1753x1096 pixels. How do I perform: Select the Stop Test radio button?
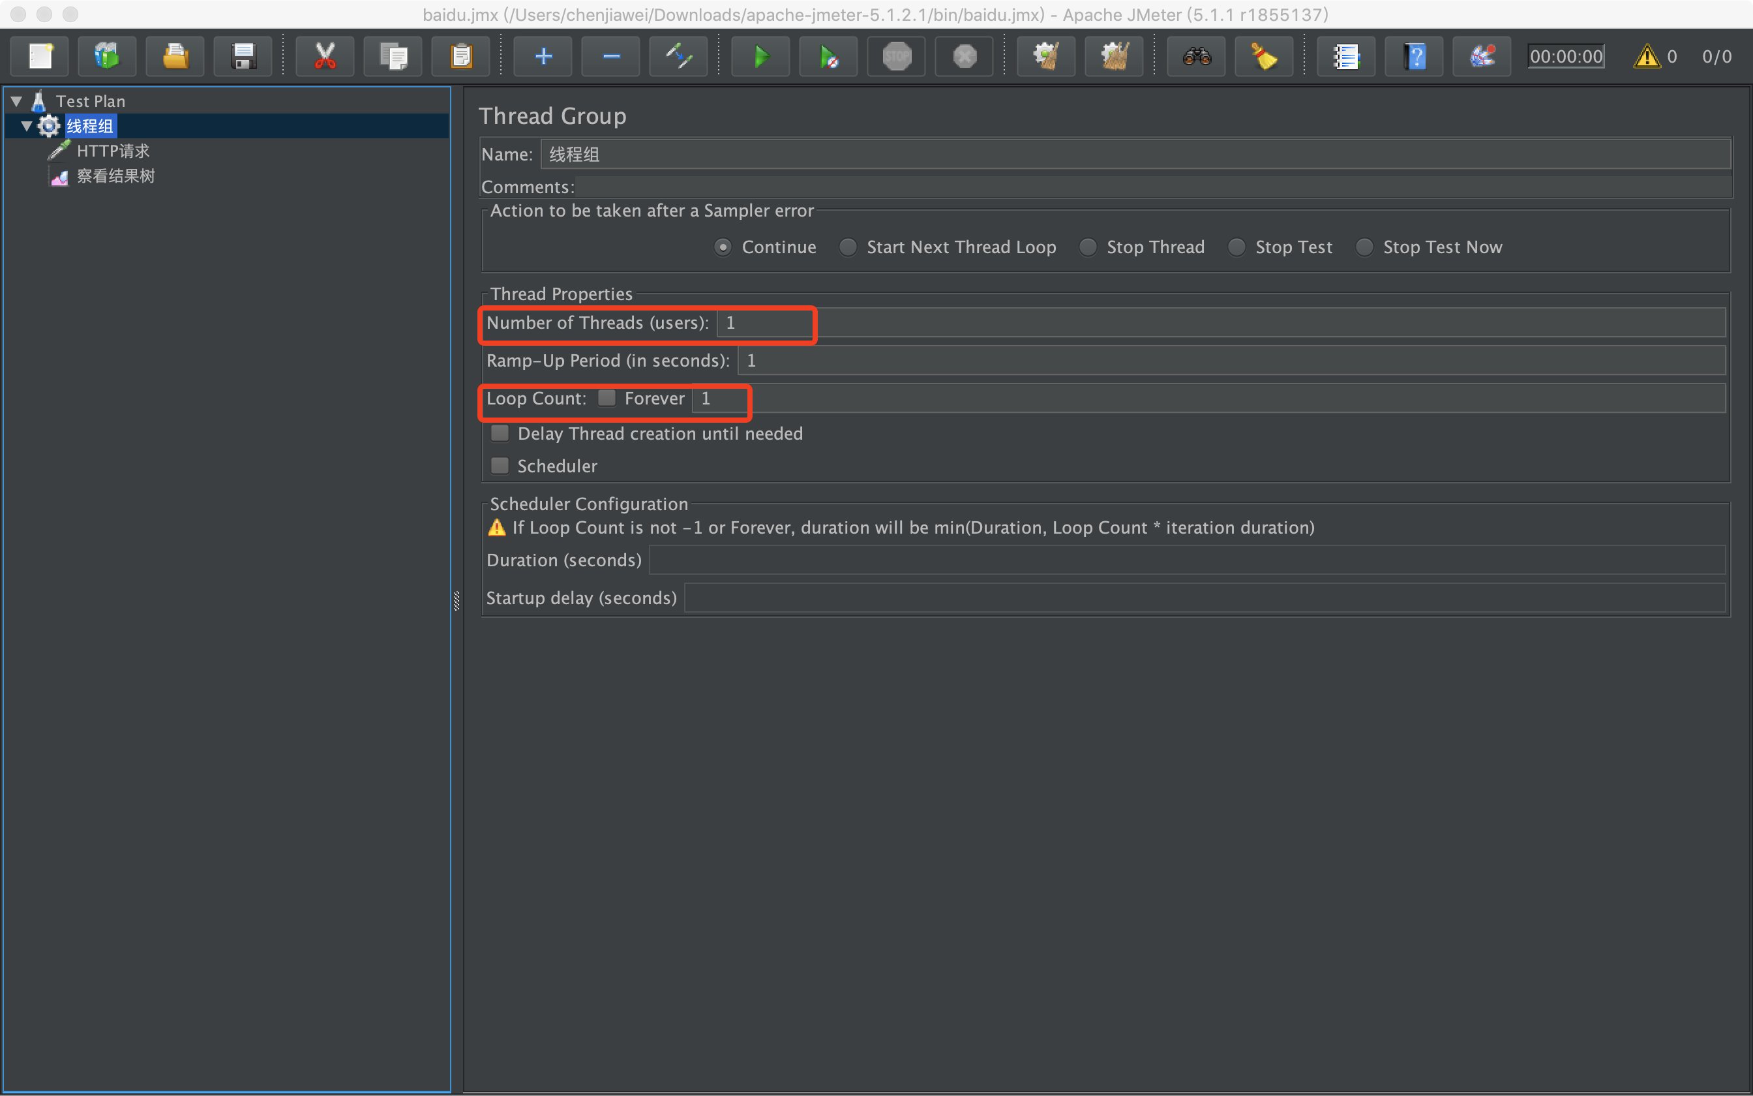pos(1236,247)
